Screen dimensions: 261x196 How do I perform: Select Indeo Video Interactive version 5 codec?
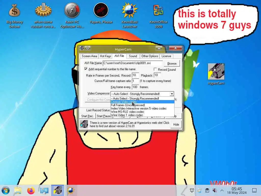(x=142, y=108)
